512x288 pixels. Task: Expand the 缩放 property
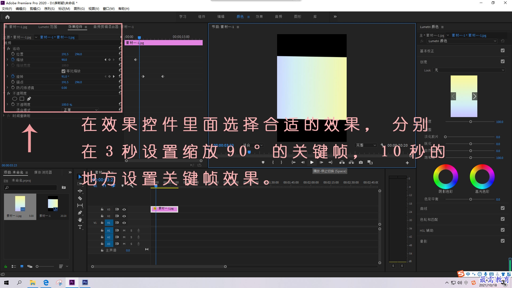(x=7, y=59)
